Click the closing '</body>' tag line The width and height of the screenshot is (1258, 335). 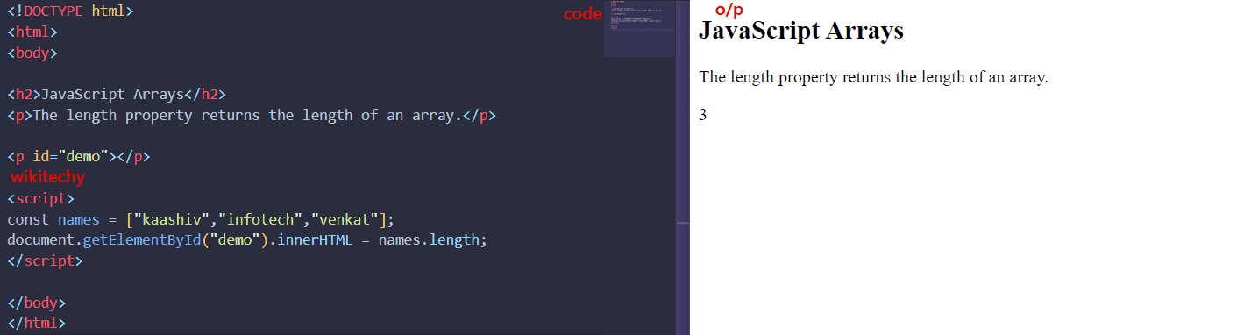pos(37,303)
